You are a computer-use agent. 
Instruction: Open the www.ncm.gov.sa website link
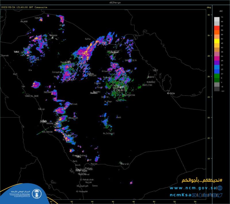(x=193, y=188)
